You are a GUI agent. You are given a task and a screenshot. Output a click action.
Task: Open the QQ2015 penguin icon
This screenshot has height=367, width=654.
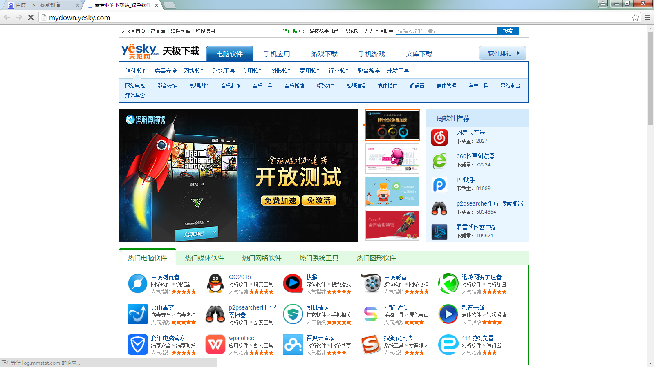[215, 283]
